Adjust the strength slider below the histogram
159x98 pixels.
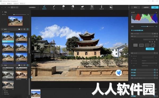147,26
